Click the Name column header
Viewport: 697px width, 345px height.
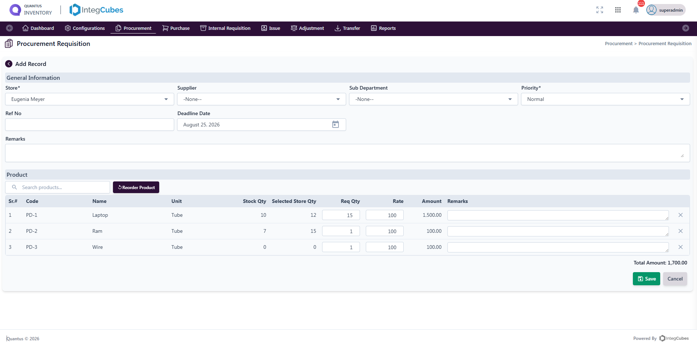point(99,201)
